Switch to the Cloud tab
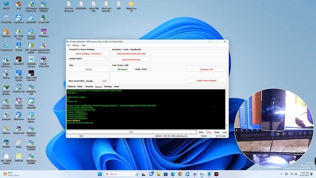The width and height of the screenshot is (316, 178). coord(117,87)
